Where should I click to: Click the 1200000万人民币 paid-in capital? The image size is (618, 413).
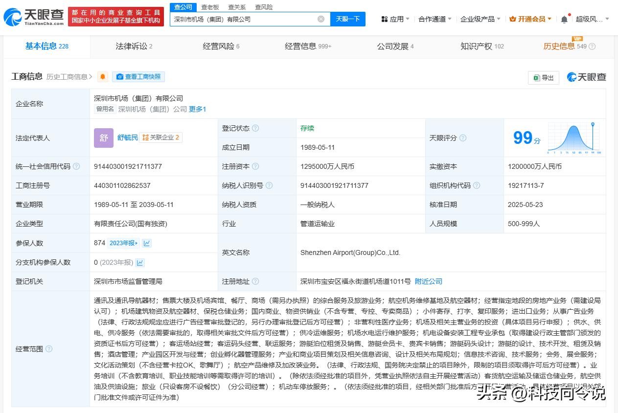pos(534,166)
